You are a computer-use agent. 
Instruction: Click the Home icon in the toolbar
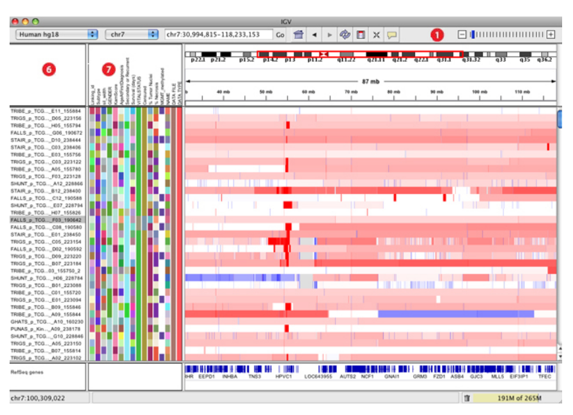[x=298, y=35]
